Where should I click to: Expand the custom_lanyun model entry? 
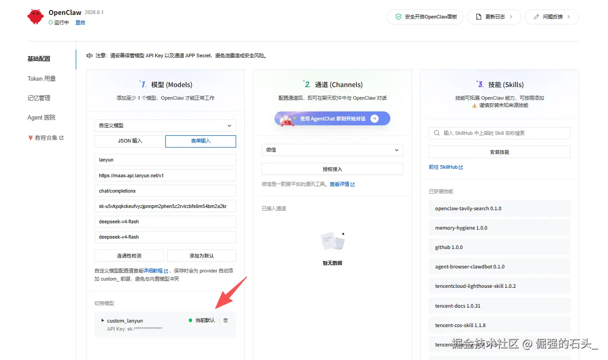(103, 320)
